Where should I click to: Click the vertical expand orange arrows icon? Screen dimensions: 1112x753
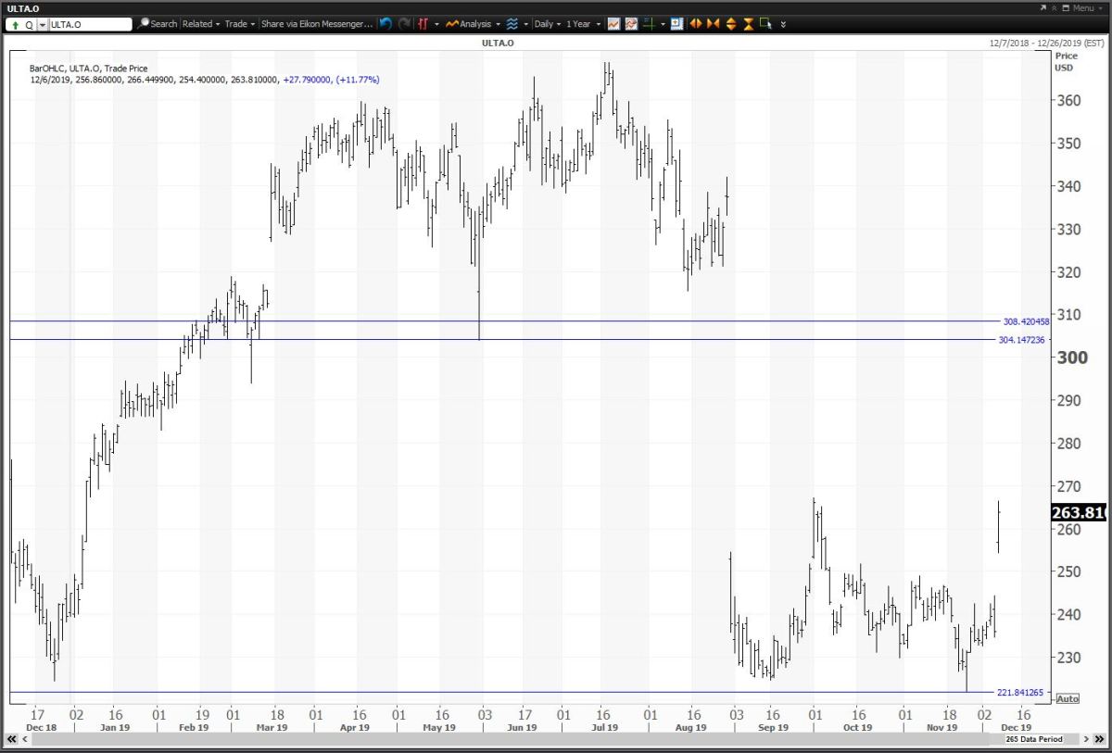pyautogui.click(x=731, y=24)
